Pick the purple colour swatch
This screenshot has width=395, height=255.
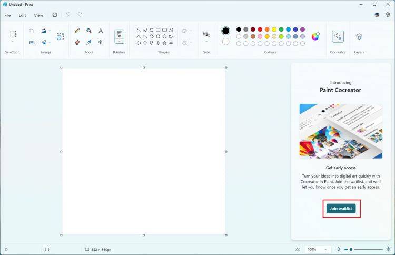pyautogui.click(x=302, y=30)
